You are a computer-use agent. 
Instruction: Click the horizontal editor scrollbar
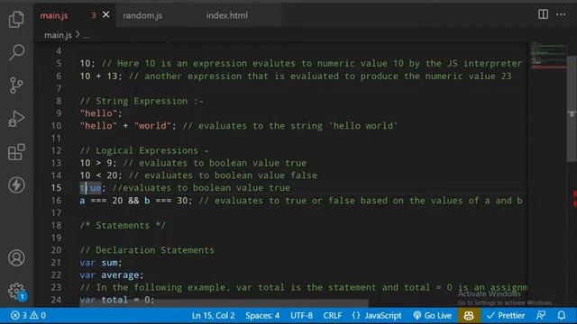coord(224,302)
